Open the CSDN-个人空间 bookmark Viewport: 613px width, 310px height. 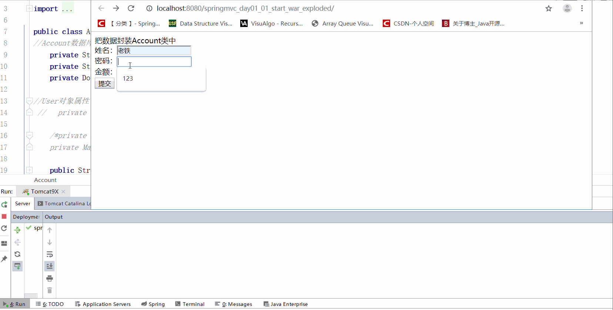(x=408, y=23)
